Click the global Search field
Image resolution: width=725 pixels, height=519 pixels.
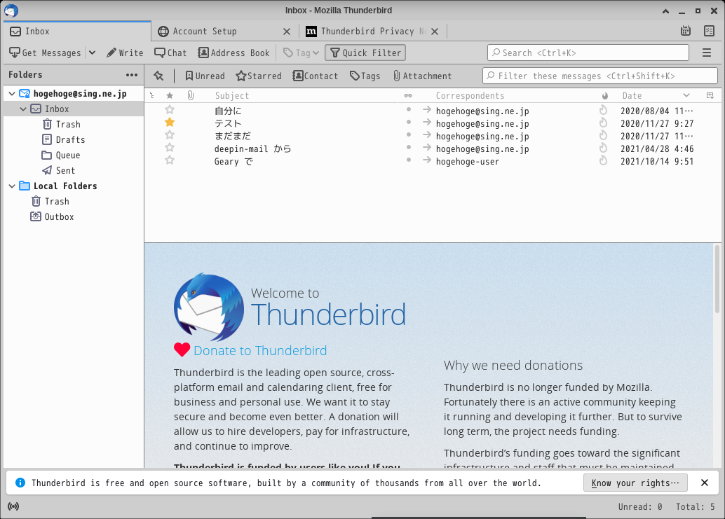tap(588, 53)
